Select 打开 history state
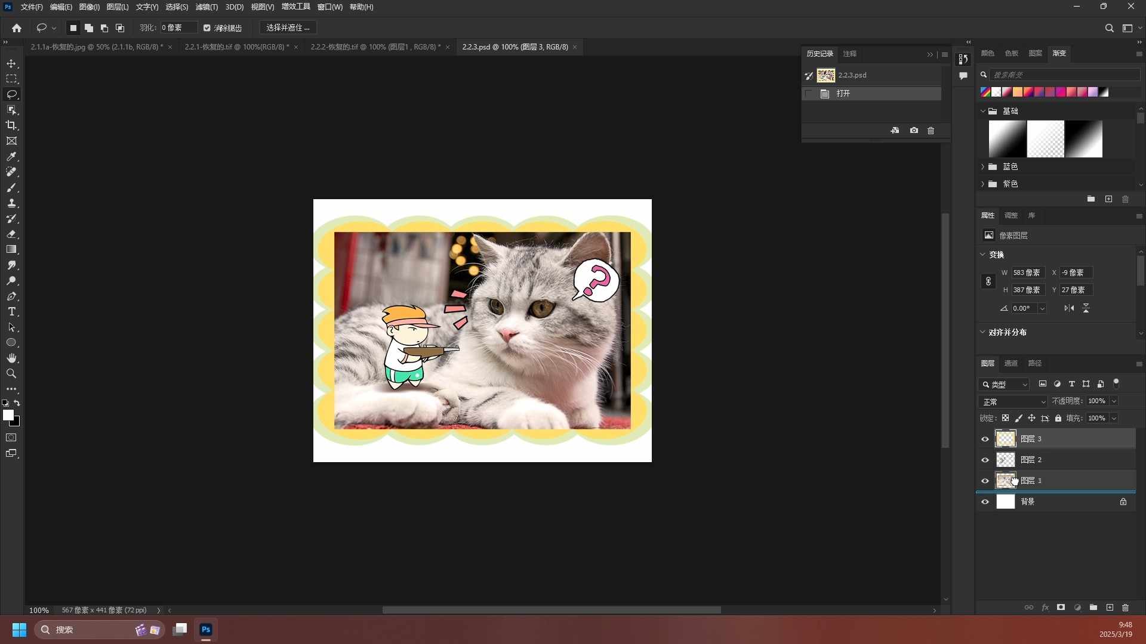This screenshot has height=644, width=1146. [871, 94]
